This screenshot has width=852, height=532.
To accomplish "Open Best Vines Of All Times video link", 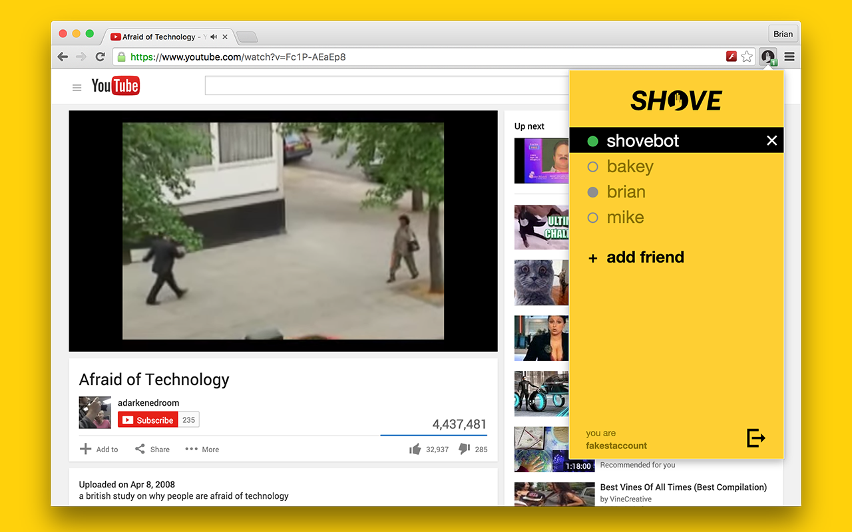I will tap(684, 487).
